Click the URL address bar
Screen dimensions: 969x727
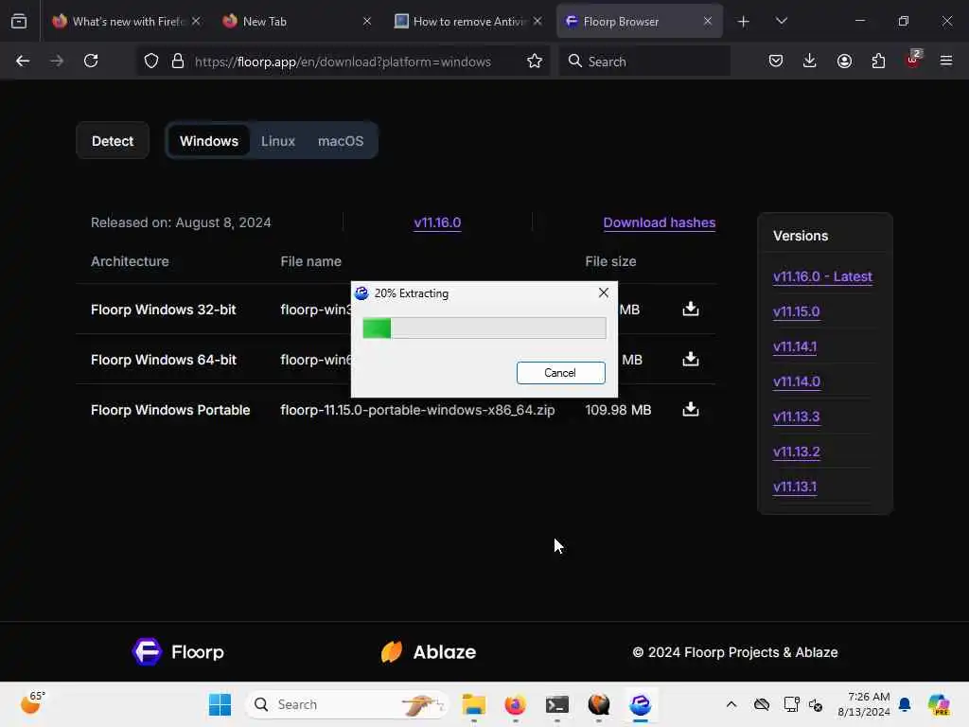(x=343, y=62)
